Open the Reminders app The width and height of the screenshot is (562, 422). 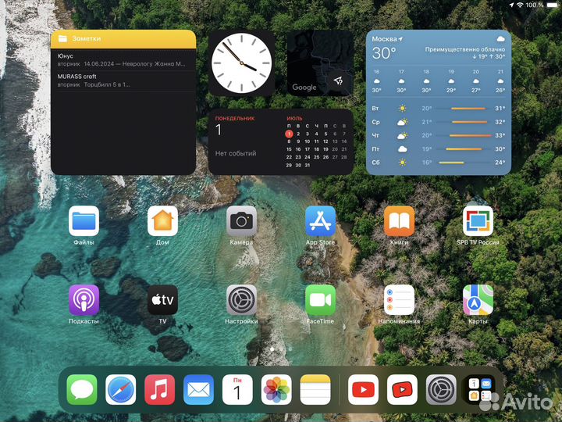[x=399, y=300]
